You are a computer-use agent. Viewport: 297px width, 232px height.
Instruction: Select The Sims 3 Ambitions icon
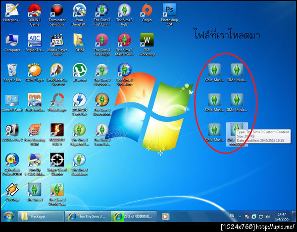click(x=80, y=165)
